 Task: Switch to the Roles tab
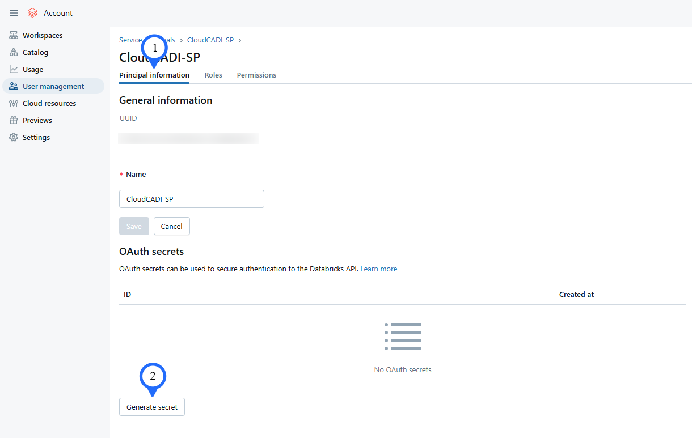coord(213,75)
